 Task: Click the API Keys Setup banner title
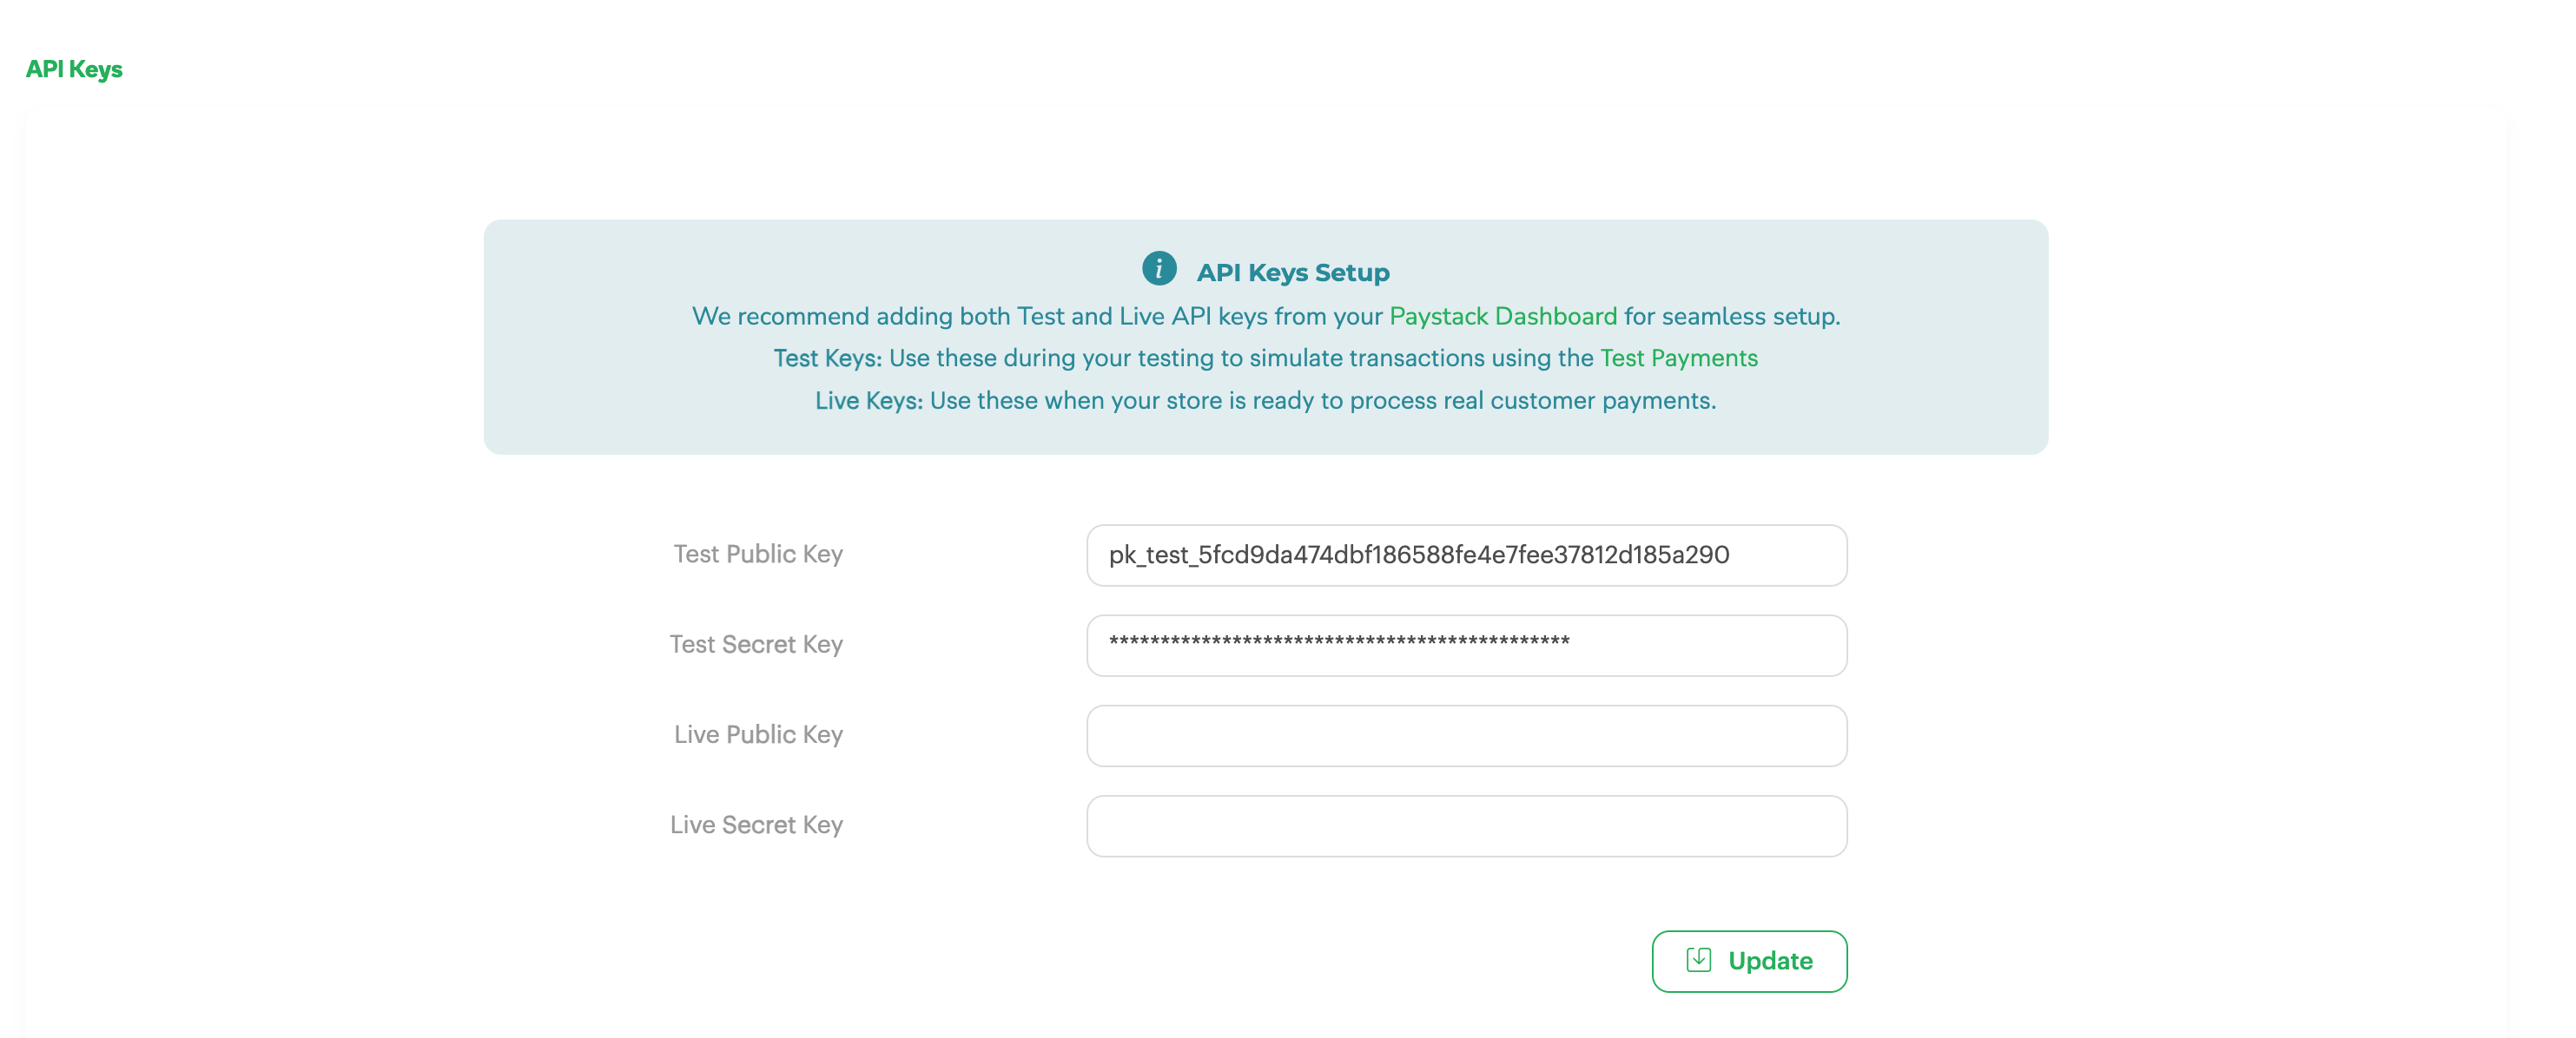tap(1292, 273)
